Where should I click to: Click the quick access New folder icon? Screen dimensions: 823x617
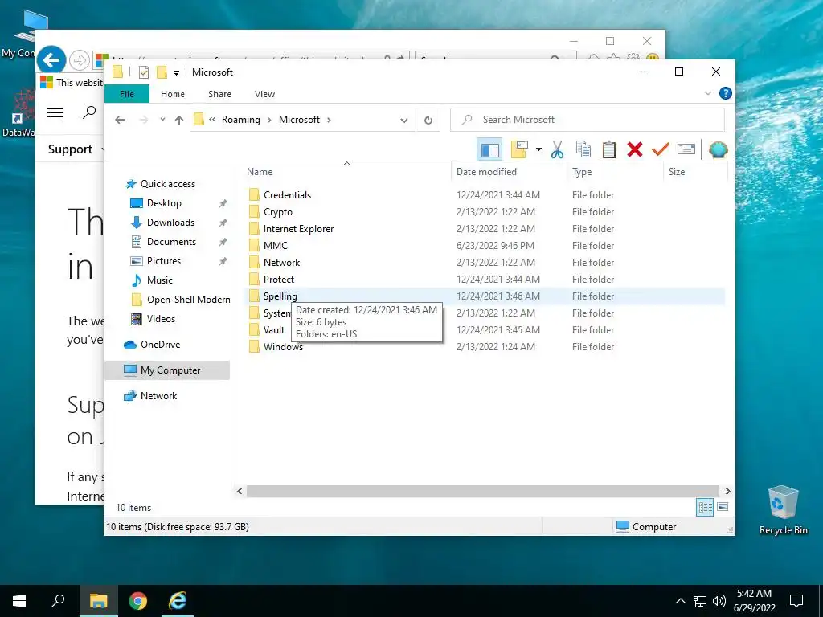162,72
